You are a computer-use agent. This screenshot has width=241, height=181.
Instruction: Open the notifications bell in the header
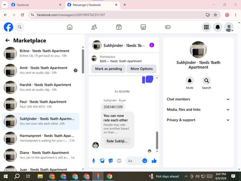tap(217, 27)
